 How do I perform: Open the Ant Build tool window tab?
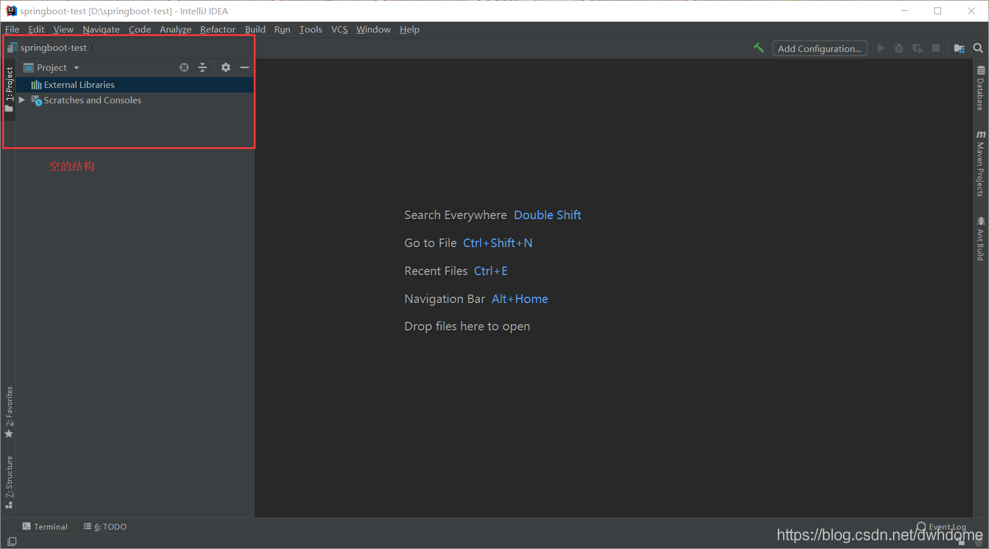(x=981, y=239)
